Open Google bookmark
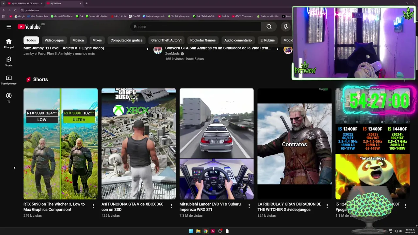The width and height of the screenshot is (418, 235). coord(20,16)
